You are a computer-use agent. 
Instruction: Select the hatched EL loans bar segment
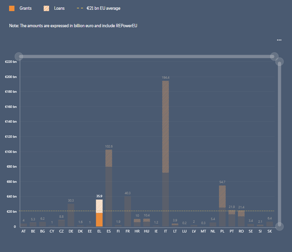tap(99, 206)
